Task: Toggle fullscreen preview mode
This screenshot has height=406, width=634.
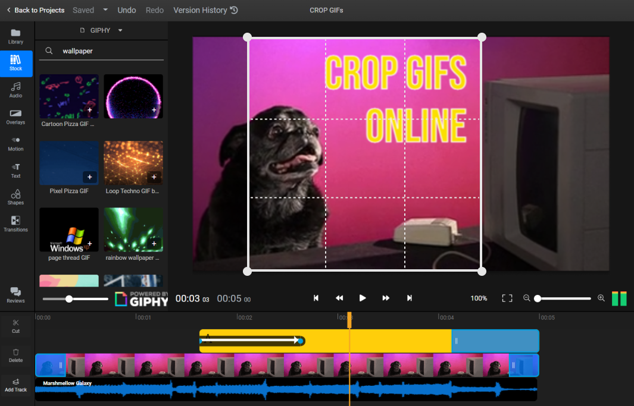Action: point(507,298)
